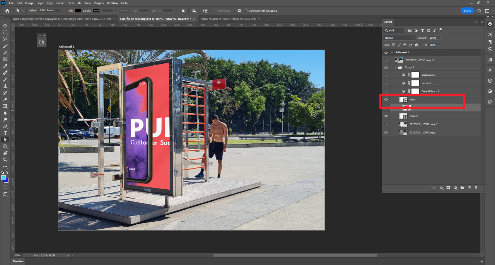Click the Layers panel tab

coord(388,22)
